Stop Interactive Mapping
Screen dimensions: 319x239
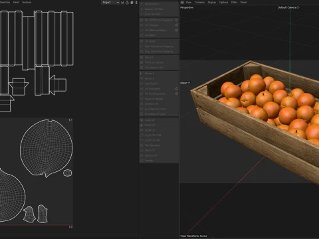(x=159, y=51)
